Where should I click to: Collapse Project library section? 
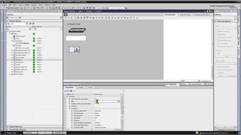8,21
